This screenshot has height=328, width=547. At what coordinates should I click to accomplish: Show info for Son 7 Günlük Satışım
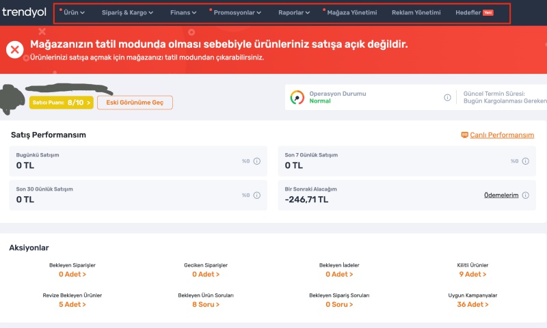[x=525, y=161]
